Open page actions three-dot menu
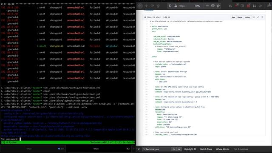Screen dimensions: 272x153 (x=207, y=6)
